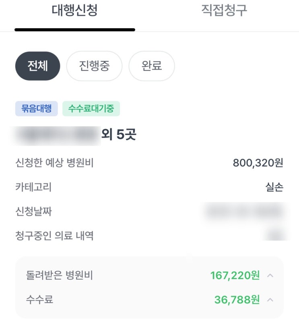Collapse the 수수료 chevron arrow

click(x=270, y=300)
